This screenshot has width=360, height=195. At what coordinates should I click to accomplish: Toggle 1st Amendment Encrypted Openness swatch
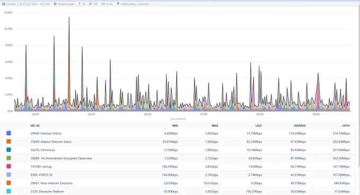[x=8, y=158]
